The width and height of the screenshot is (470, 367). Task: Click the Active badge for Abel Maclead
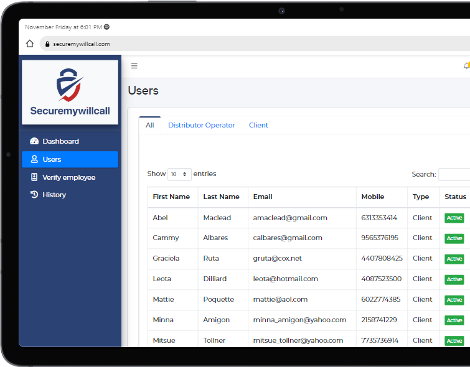click(x=454, y=218)
